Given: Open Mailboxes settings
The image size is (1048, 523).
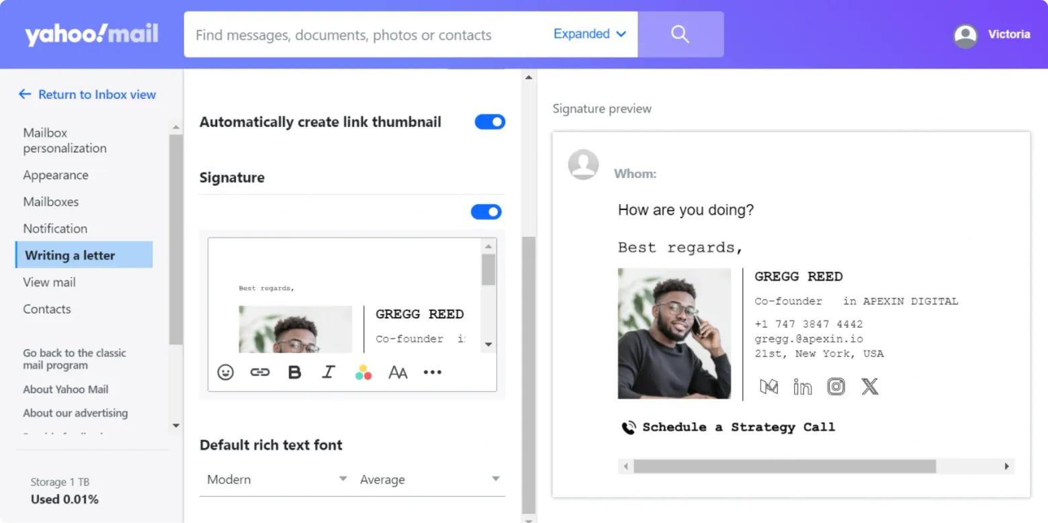Looking at the screenshot, I should (x=50, y=201).
